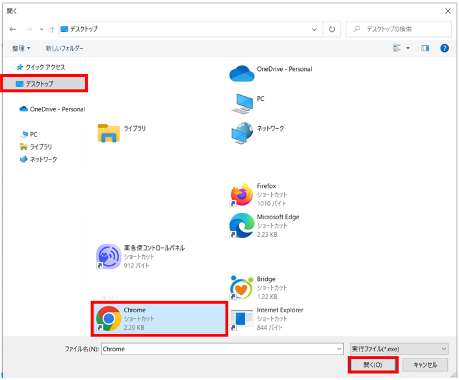The height and width of the screenshot is (380, 459).
Task: Open the view options dropdown arrow
Action: tap(408, 48)
